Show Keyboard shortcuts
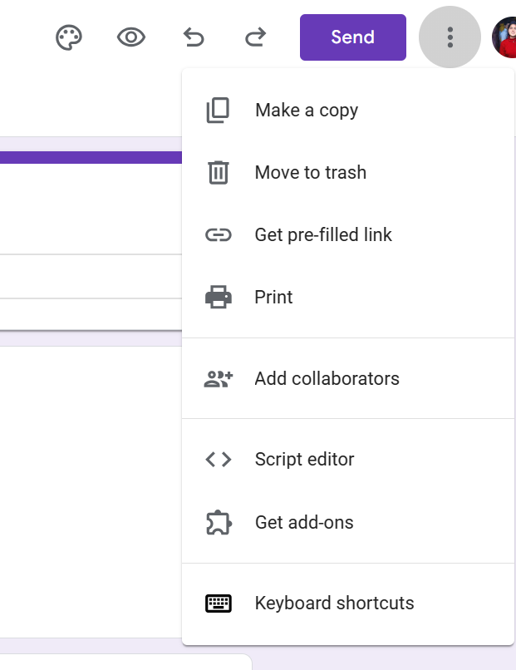 334,603
